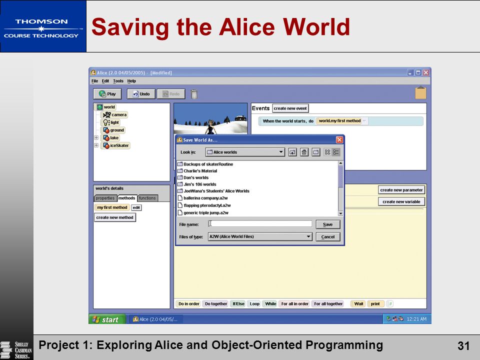Click create new method button
Image resolution: width=480 pixels, height=360 pixels.
[x=115, y=217]
